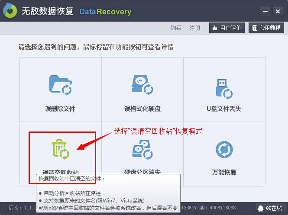Click the app logo in the title bar
The width and height of the screenshot is (288, 215).
(10, 11)
